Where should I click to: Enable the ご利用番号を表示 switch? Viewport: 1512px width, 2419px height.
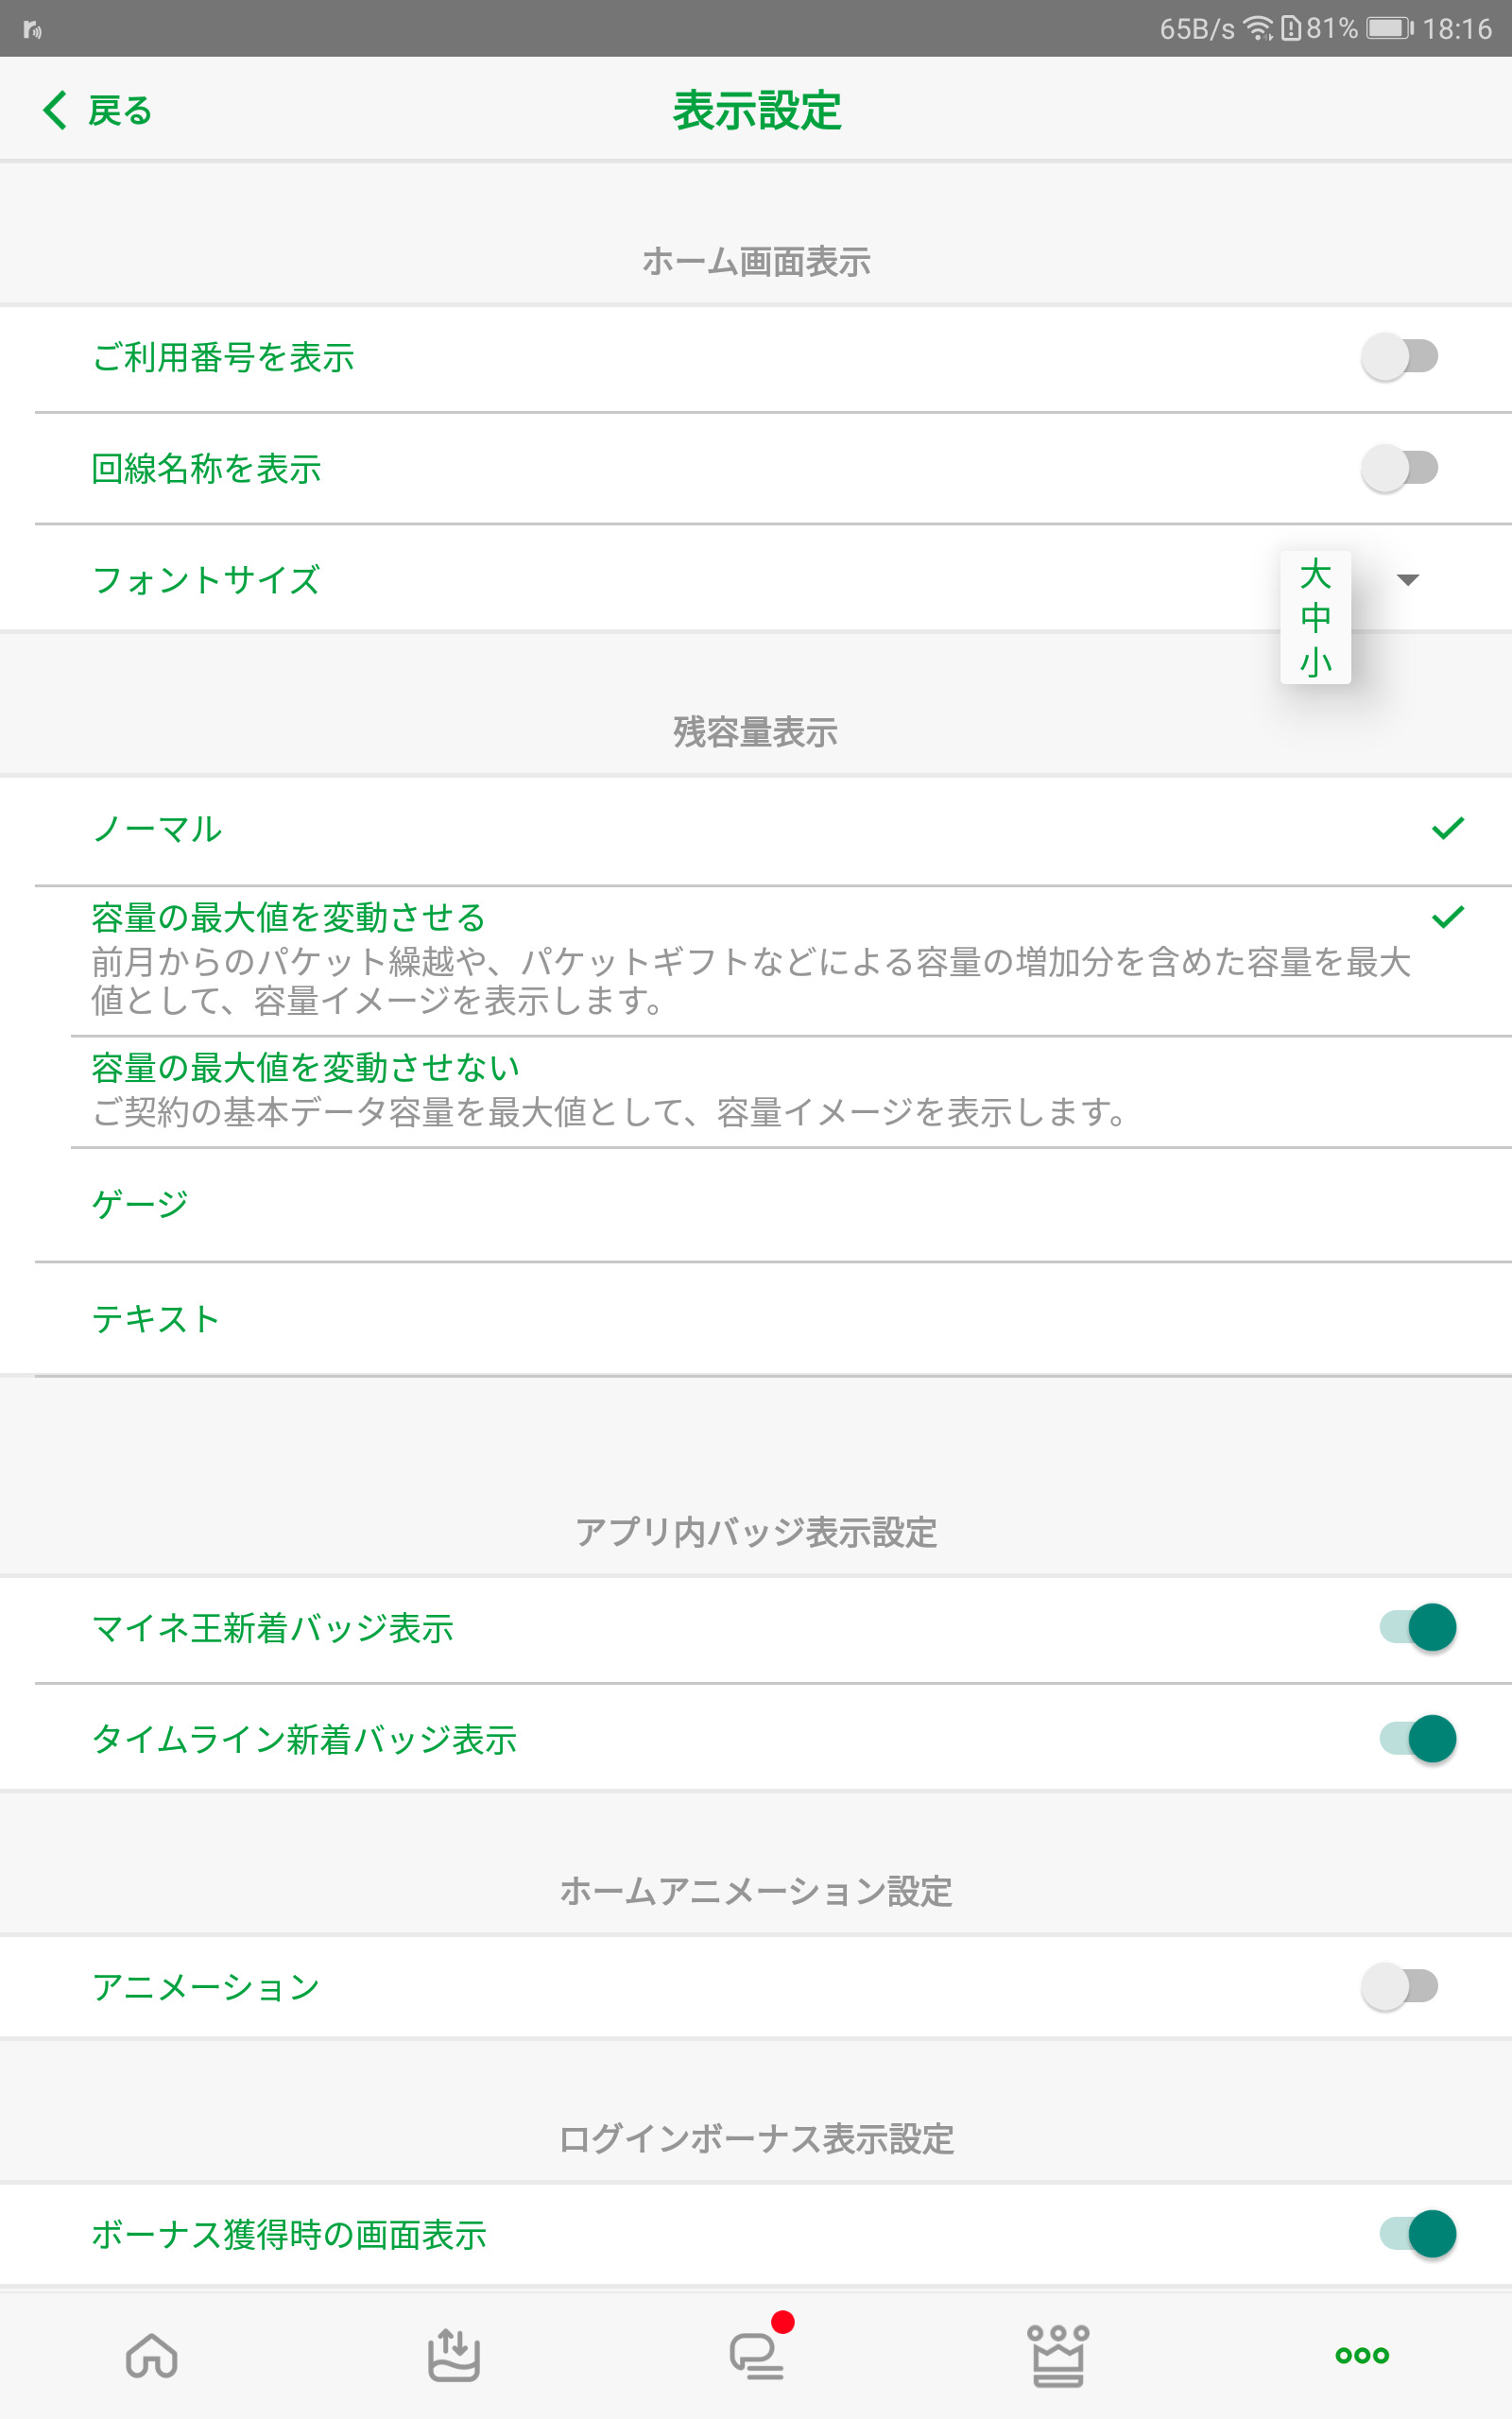coord(1399,357)
